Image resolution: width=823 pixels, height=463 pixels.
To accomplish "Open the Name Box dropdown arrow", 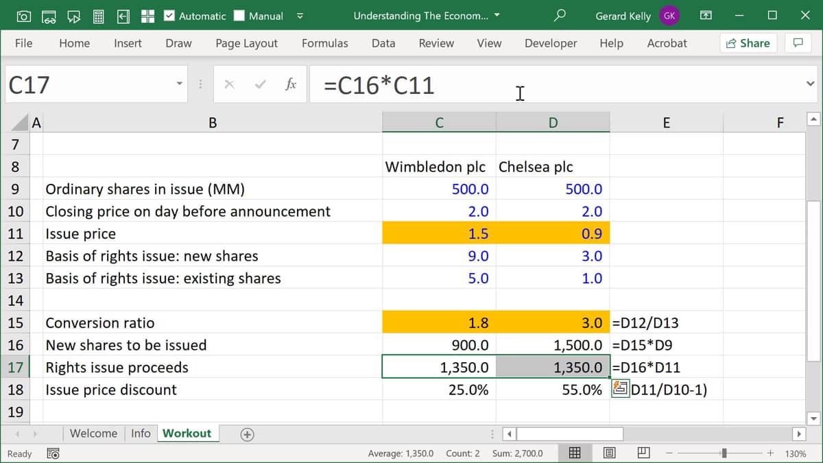I will [180, 84].
